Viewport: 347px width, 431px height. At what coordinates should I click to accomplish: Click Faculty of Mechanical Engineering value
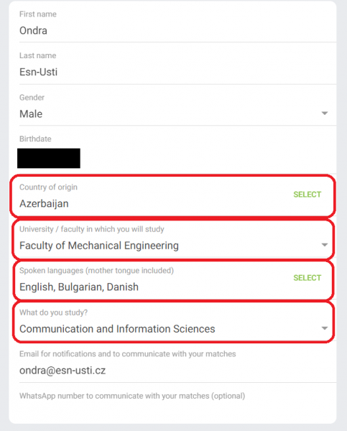point(99,246)
